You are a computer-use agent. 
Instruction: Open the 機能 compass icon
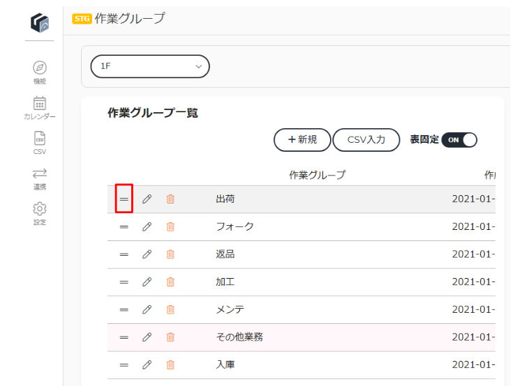point(40,68)
